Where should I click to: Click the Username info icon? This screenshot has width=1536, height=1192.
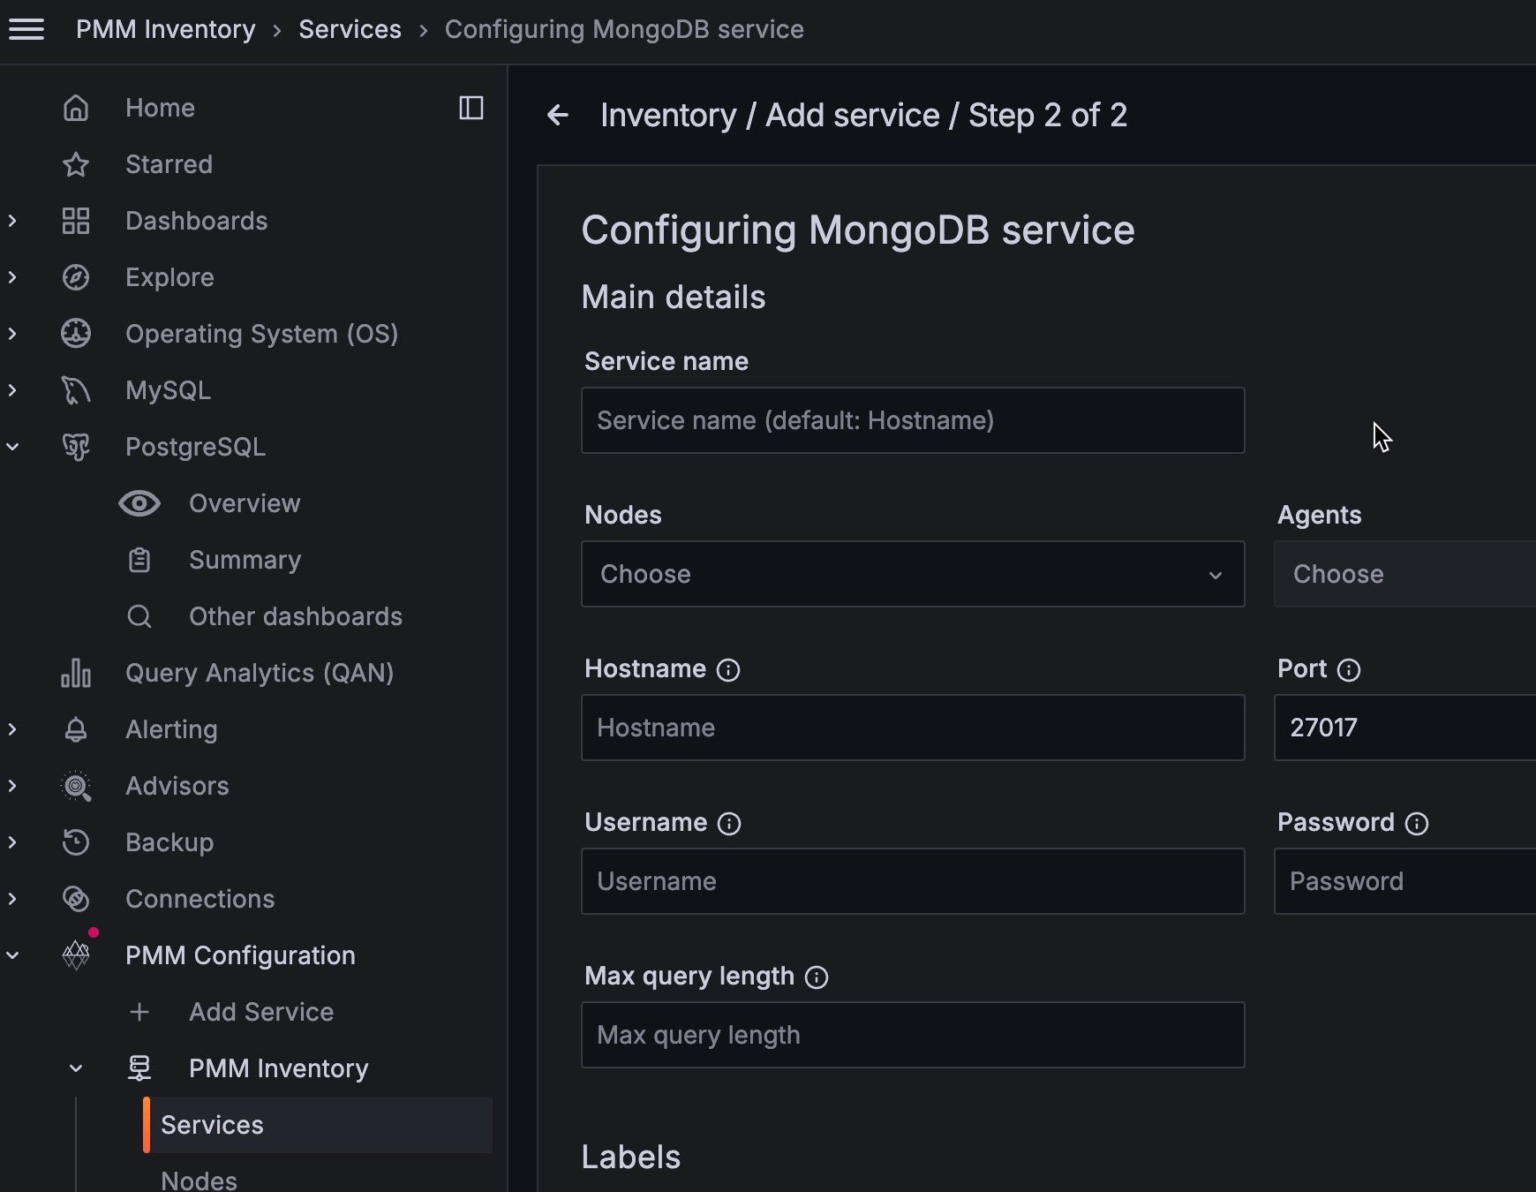729,824
